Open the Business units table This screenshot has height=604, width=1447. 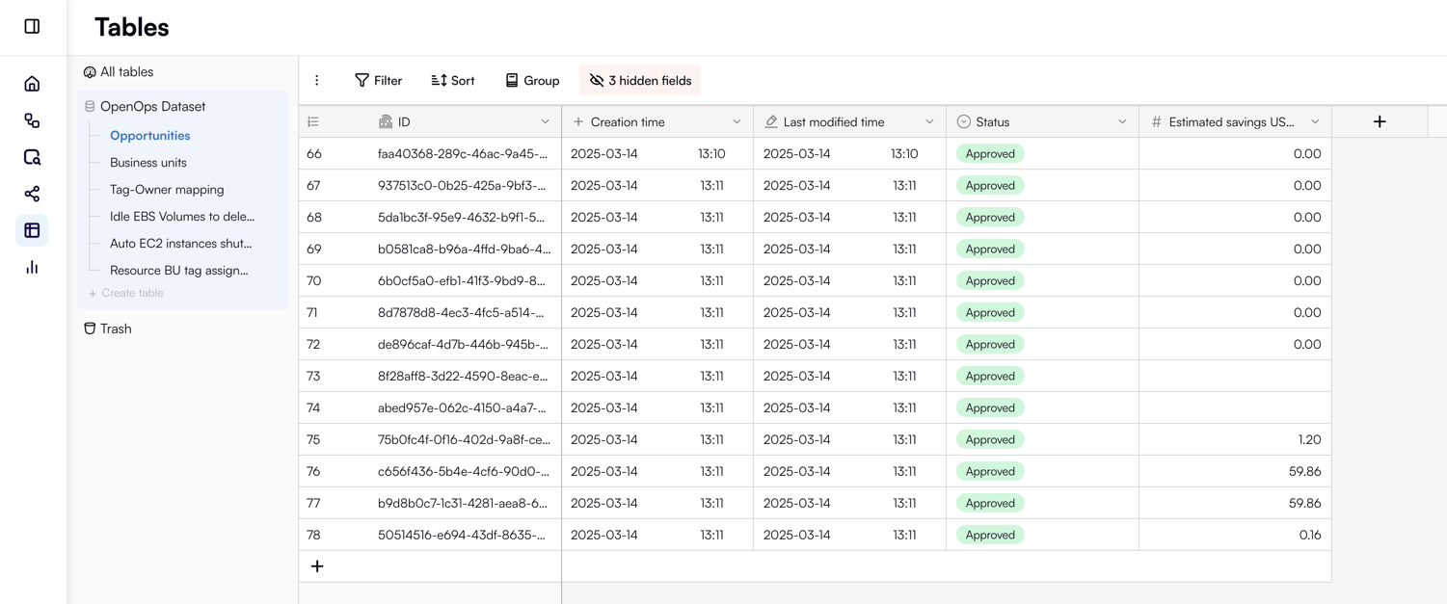pyautogui.click(x=148, y=163)
